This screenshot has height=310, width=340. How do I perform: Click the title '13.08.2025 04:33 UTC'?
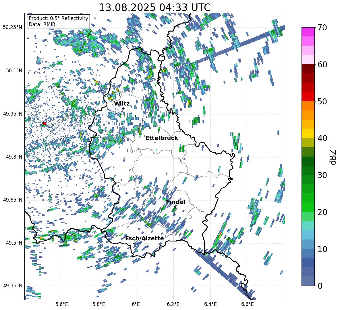pyautogui.click(x=154, y=7)
